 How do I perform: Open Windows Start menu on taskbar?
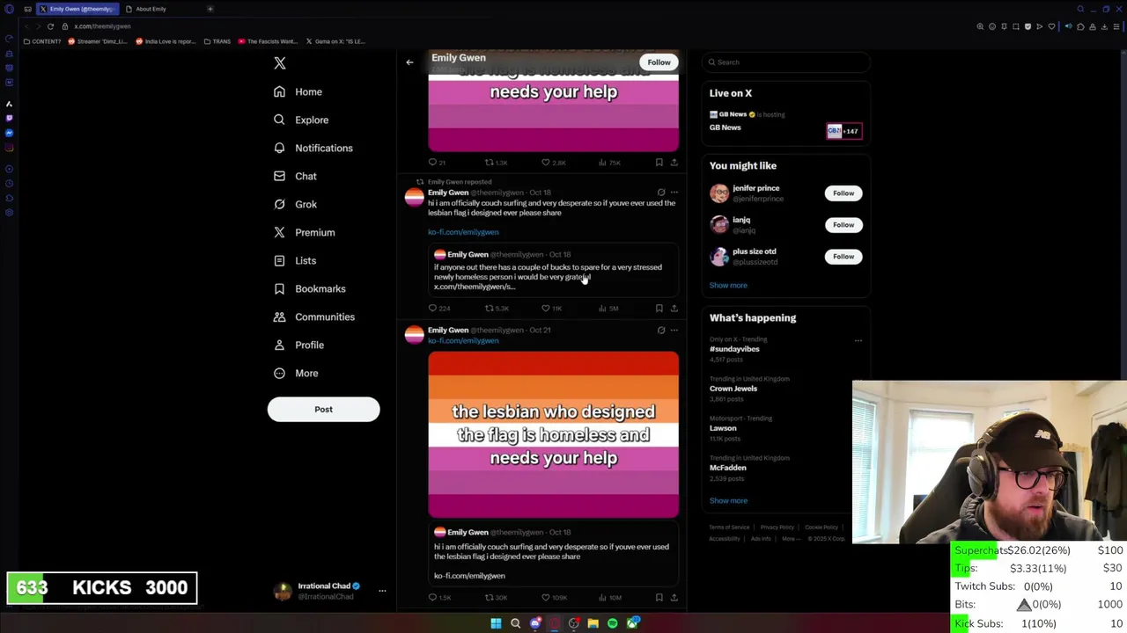click(x=496, y=623)
